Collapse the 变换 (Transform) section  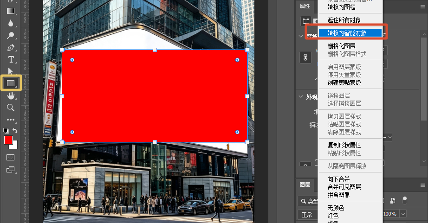301,36
